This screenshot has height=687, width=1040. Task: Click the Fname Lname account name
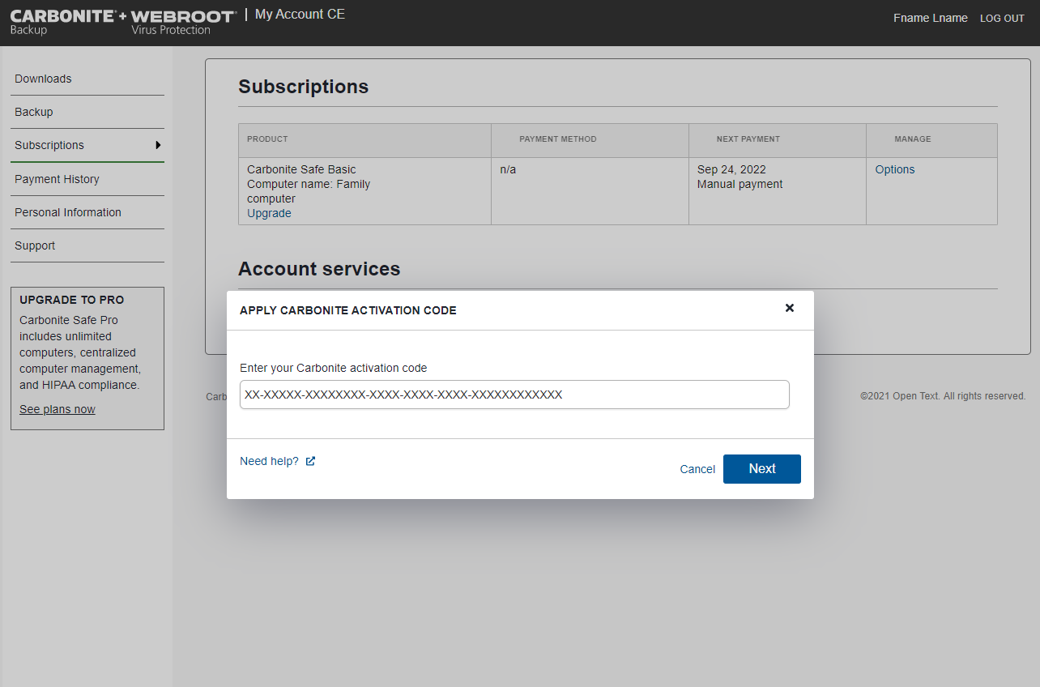(930, 18)
